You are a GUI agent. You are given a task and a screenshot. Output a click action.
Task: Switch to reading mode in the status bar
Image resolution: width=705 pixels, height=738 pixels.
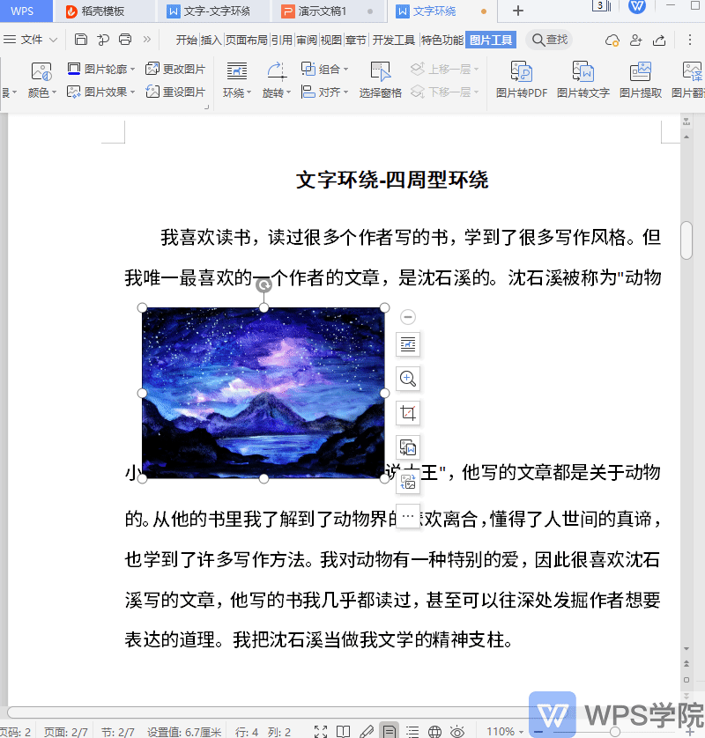pyautogui.click(x=343, y=732)
